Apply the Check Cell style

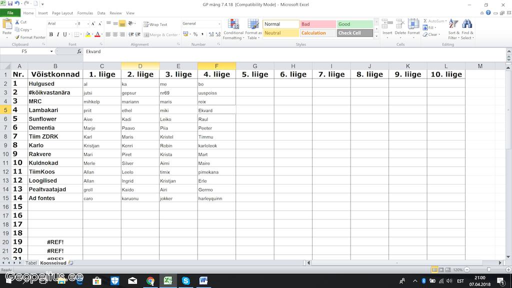354,33
